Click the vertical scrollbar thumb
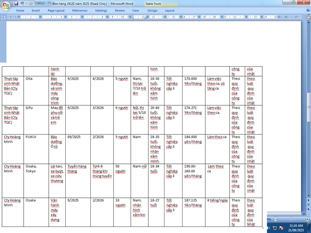311x233 pixels. tap(308, 107)
